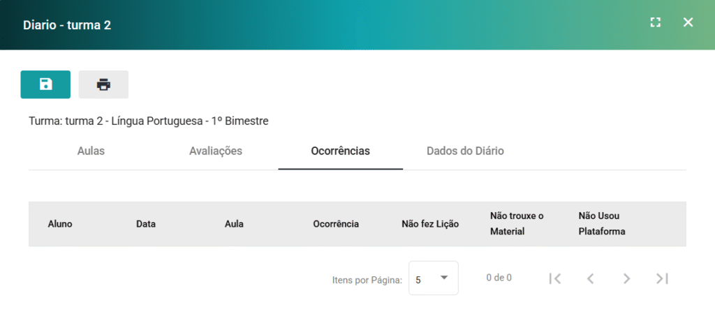Click the print diary icon
This screenshot has height=312, width=715.
point(103,84)
